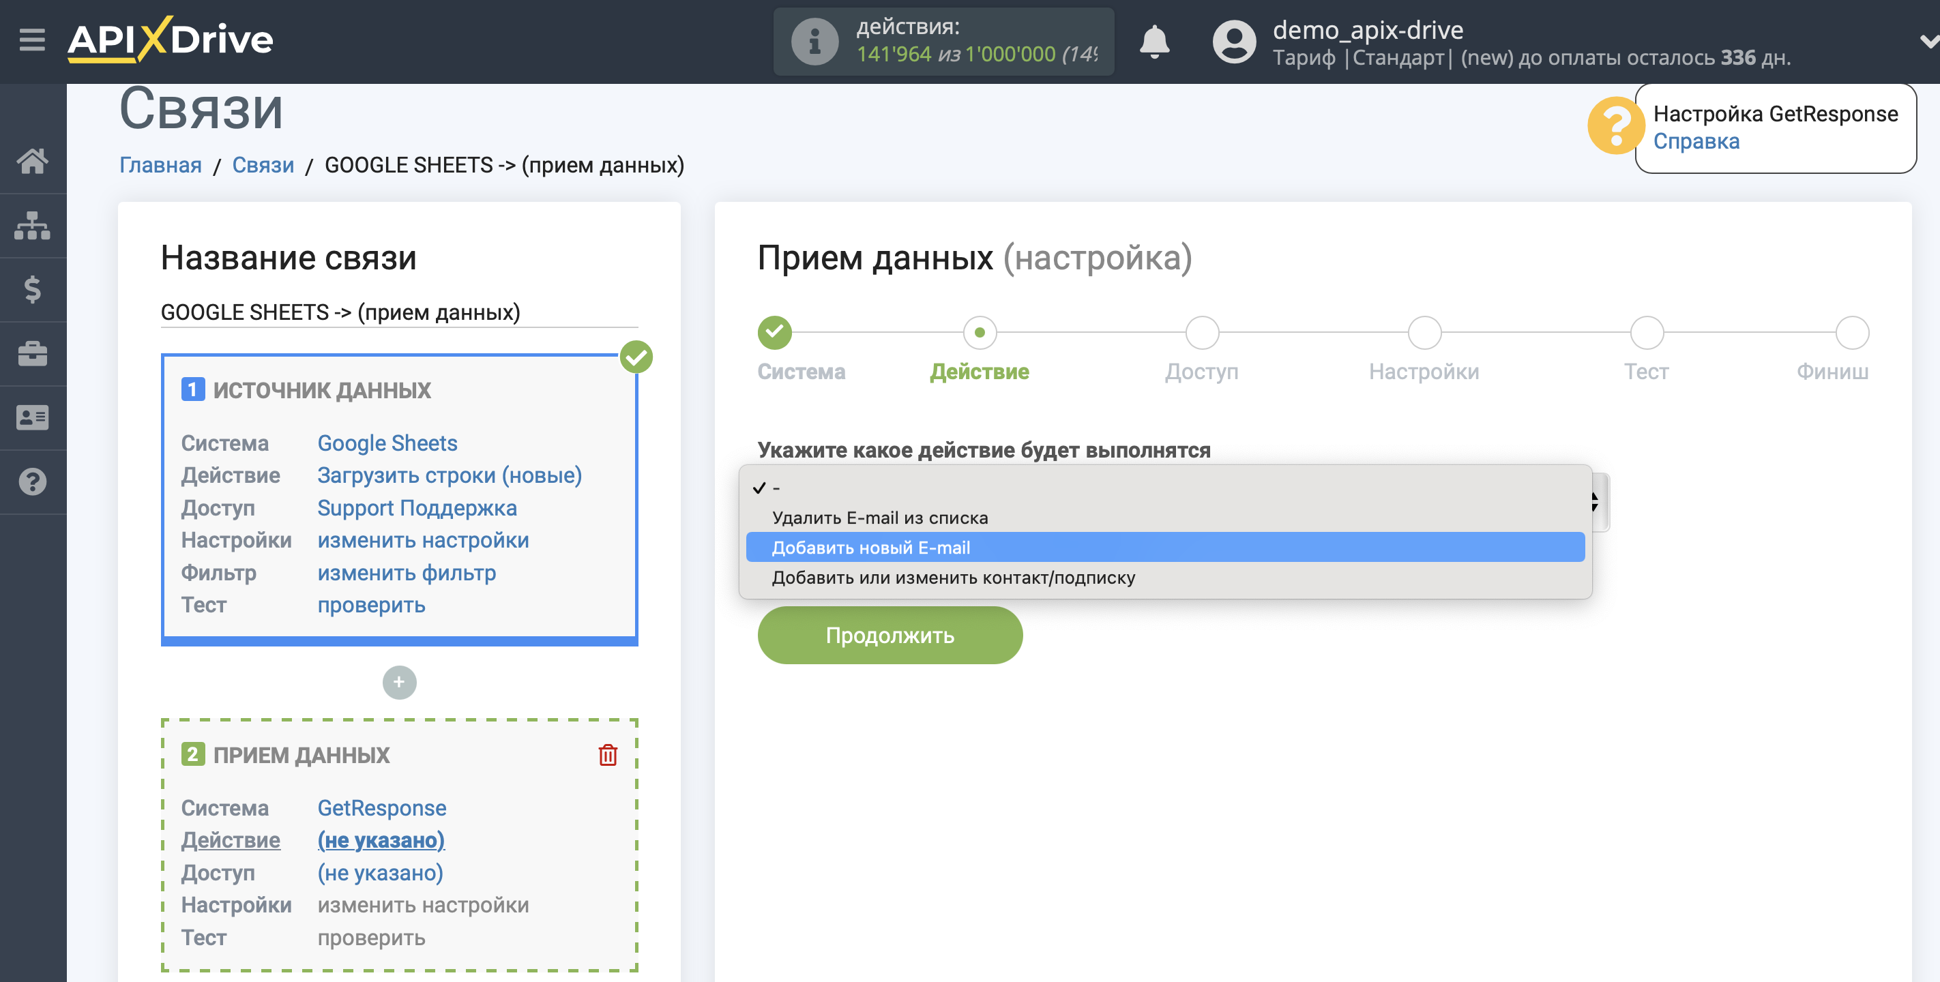1940x982 pixels.
Task: Open the Home sidebar icon
Action: pyautogui.click(x=32, y=160)
